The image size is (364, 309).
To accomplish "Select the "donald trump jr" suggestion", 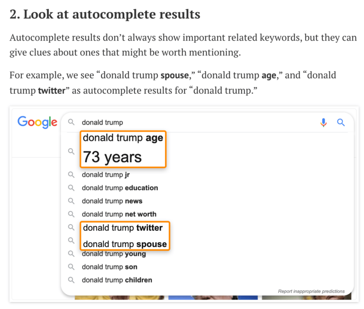I will (106, 174).
